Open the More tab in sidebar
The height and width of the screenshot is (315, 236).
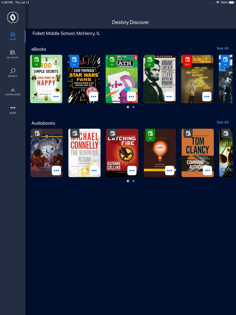[x=13, y=110]
